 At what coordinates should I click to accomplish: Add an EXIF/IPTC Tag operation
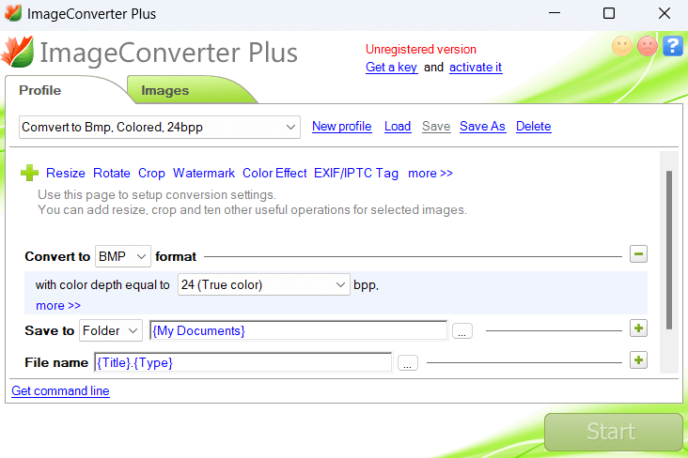356,173
